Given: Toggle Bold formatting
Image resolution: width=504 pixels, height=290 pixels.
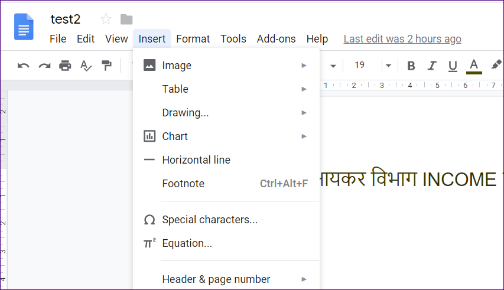Looking at the screenshot, I should click(x=411, y=66).
